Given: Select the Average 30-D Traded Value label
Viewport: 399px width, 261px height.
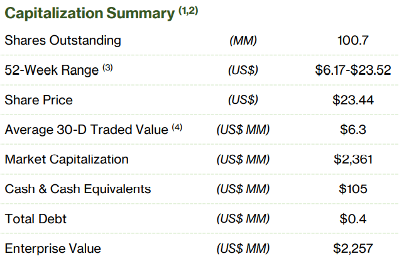Looking at the screenshot, I should [85, 130].
